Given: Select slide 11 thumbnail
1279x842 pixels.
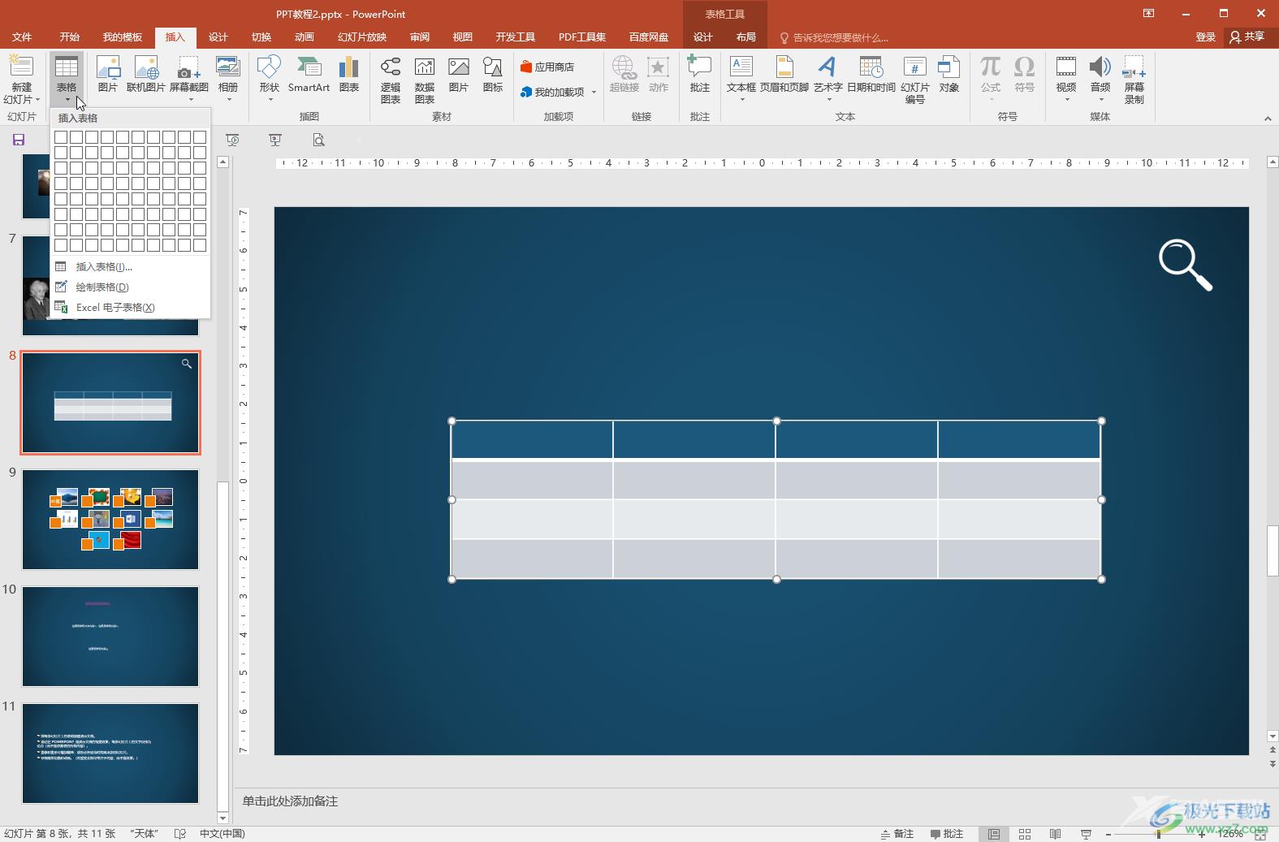Looking at the screenshot, I should tap(110, 753).
